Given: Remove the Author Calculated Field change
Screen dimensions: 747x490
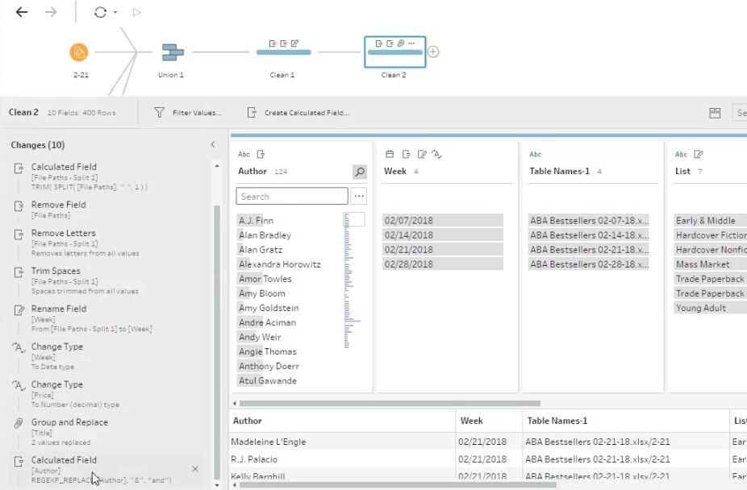Looking at the screenshot, I should (195, 469).
